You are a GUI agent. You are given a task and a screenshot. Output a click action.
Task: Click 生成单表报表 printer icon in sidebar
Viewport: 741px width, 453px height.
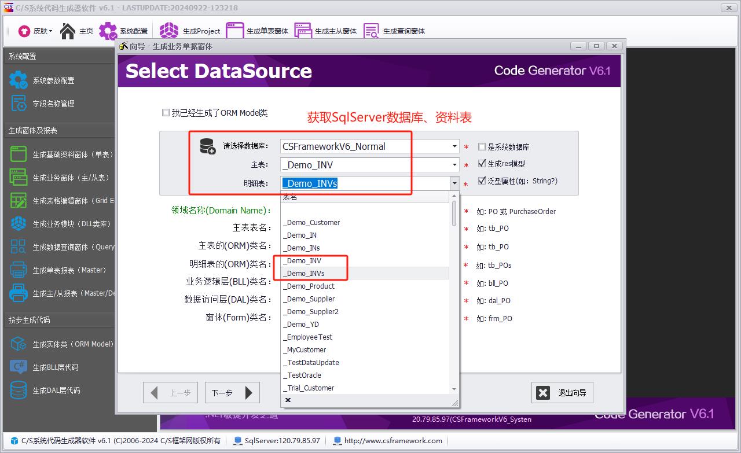[19, 270]
